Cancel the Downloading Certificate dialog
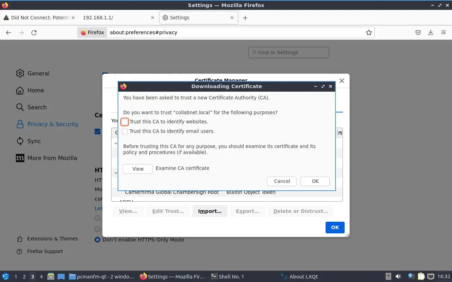This screenshot has height=282, width=452. (x=282, y=181)
